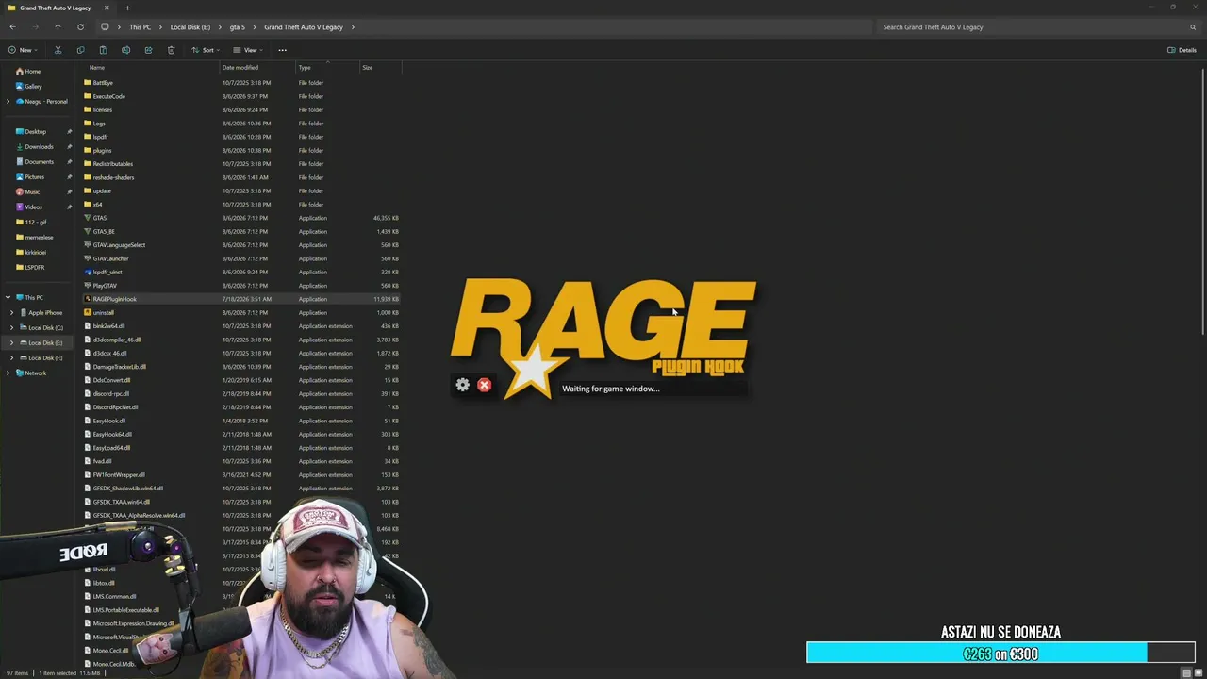Navigate up one folder level
Viewport: 1207px width, 679px height.
point(58,27)
